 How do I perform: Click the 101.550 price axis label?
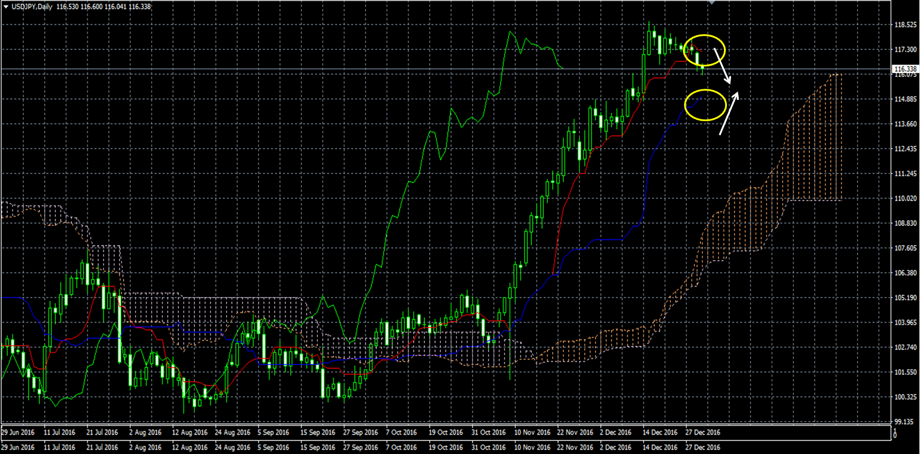click(906, 372)
